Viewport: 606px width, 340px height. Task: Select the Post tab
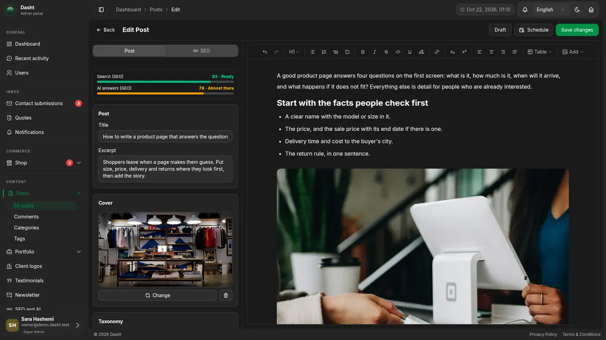[x=129, y=51]
